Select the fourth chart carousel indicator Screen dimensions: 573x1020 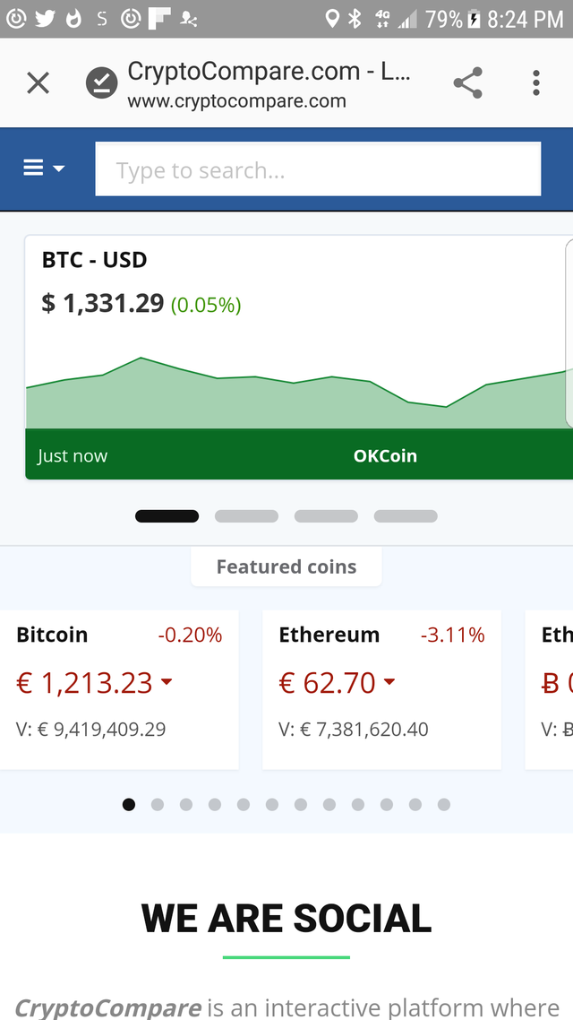click(x=406, y=516)
